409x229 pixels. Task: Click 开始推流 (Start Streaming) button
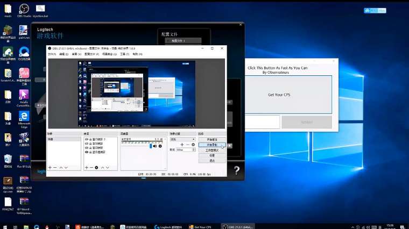[x=212, y=140]
